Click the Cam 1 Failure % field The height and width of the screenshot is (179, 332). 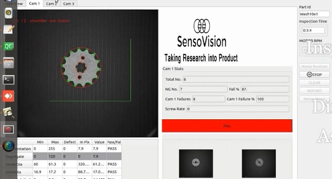click(x=273, y=99)
